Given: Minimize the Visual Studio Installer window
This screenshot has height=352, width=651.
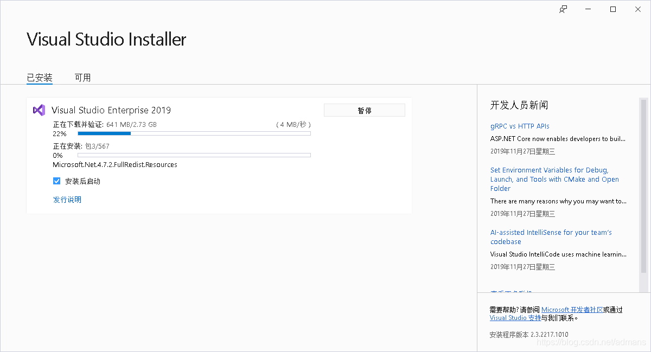Looking at the screenshot, I should (x=588, y=9).
